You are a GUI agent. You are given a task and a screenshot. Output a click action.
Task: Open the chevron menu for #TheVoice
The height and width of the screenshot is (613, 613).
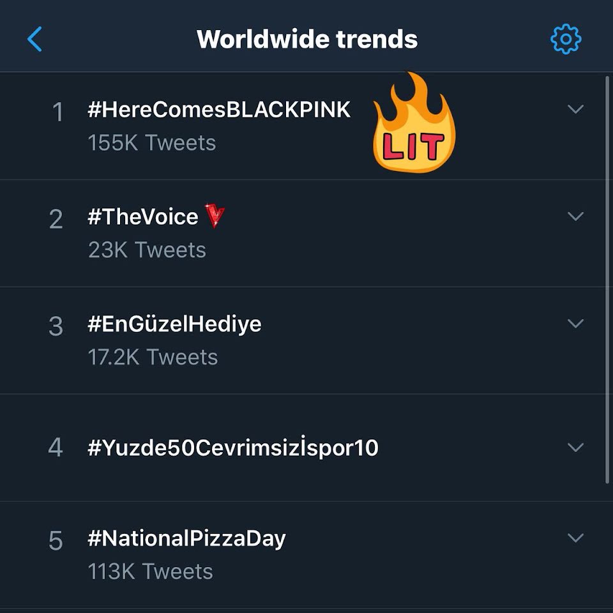[x=575, y=217]
